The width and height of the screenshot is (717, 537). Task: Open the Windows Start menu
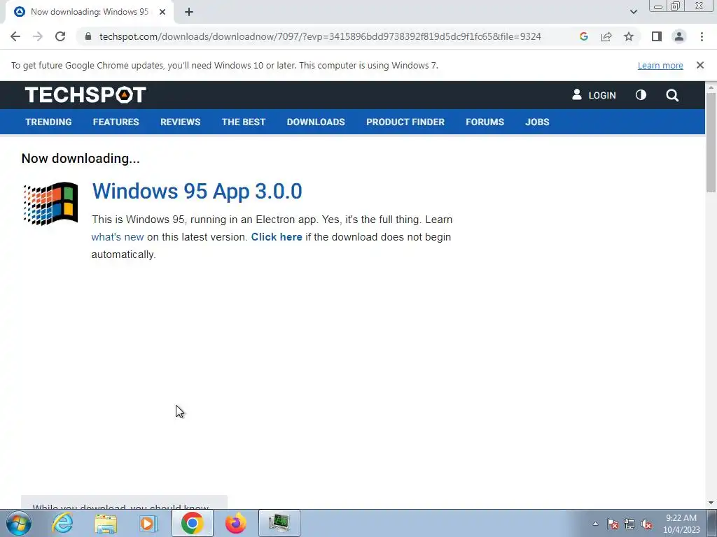pyautogui.click(x=19, y=523)
